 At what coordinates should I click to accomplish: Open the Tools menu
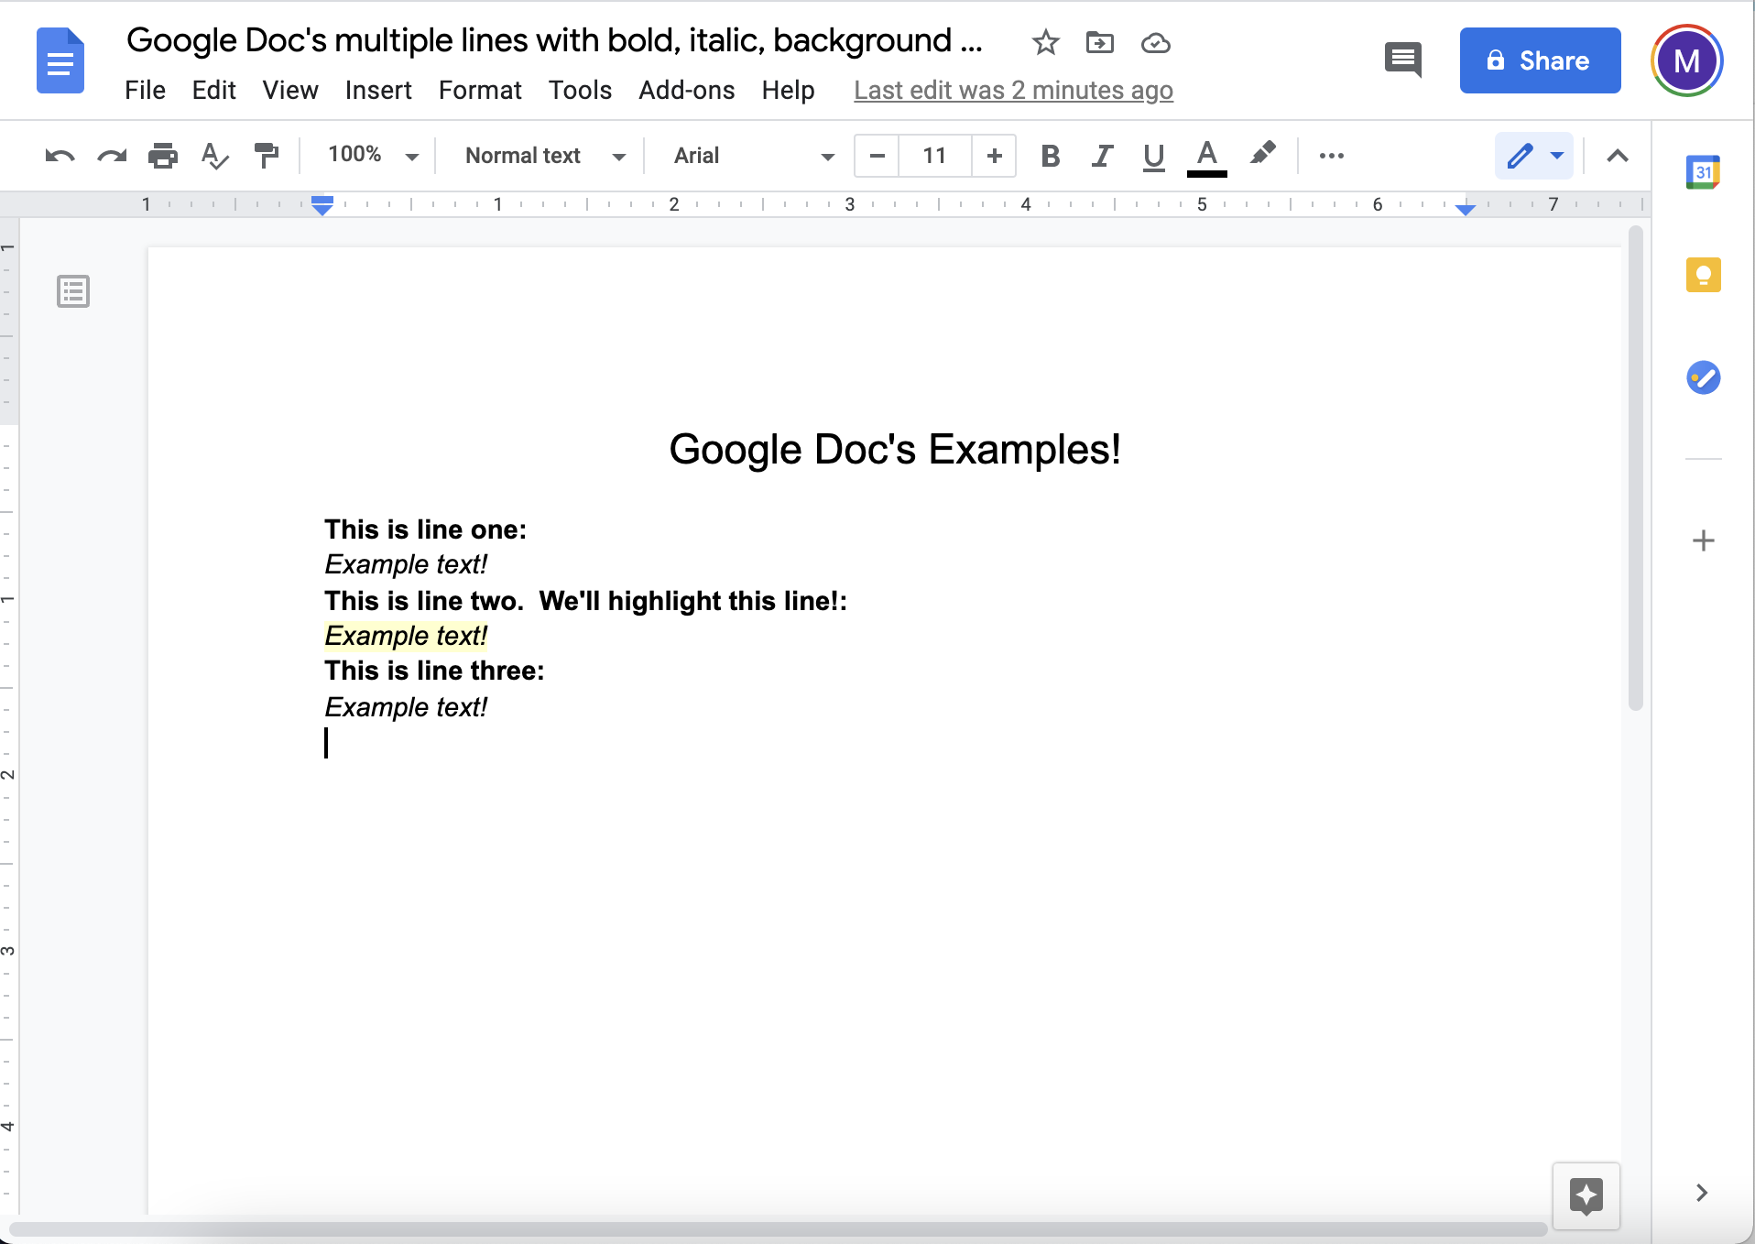click(x=580, y=90)
